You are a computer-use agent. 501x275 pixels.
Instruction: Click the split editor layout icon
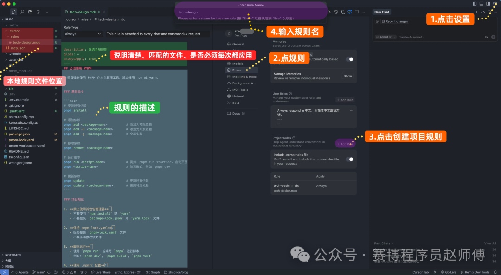point(357,12)
